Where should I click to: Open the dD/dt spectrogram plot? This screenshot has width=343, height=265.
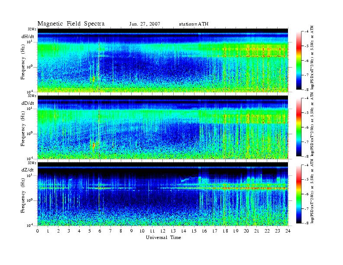click(163, 127)
